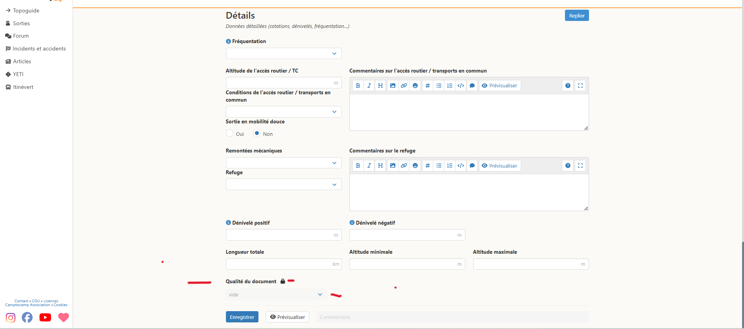The height and width of the screenshot is (329, 744).
Task: Add emoji in the access comments editor
Action: coord(415,86)
